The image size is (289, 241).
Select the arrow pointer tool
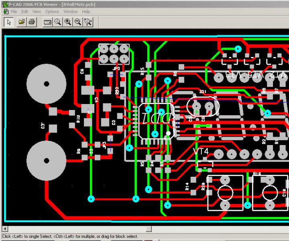[x=8, y=22]
